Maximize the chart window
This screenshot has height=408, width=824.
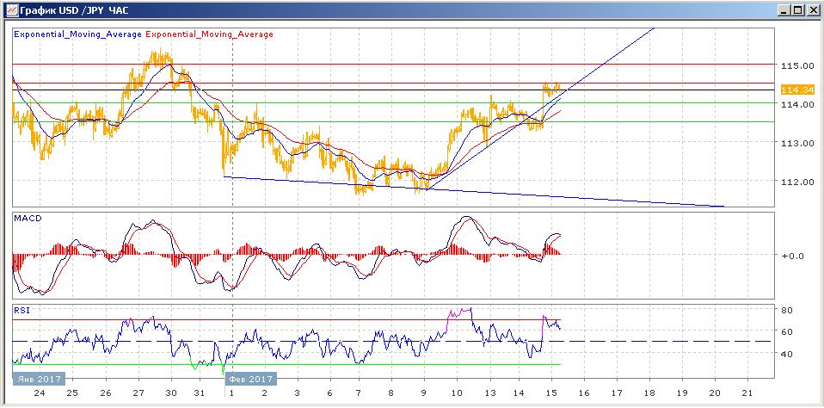click(797, 11)
